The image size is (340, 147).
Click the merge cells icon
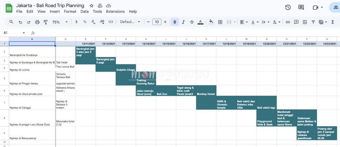[229, 22]
